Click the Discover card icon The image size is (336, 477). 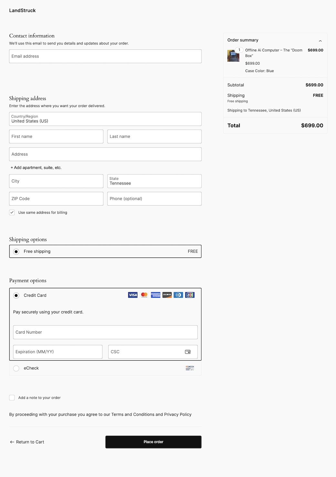click(x=167, y=295)
